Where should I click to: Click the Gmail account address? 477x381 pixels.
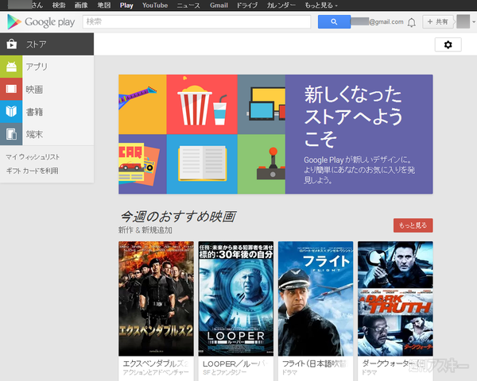point(377,22)
